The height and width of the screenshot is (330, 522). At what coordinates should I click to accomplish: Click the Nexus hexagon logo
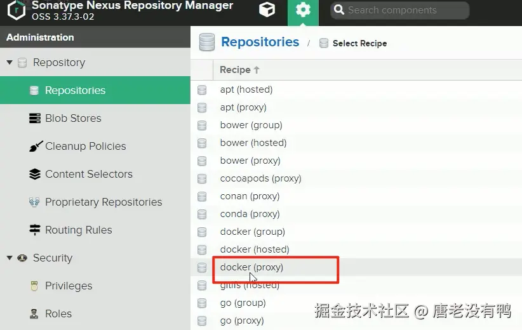pos(17,10)
